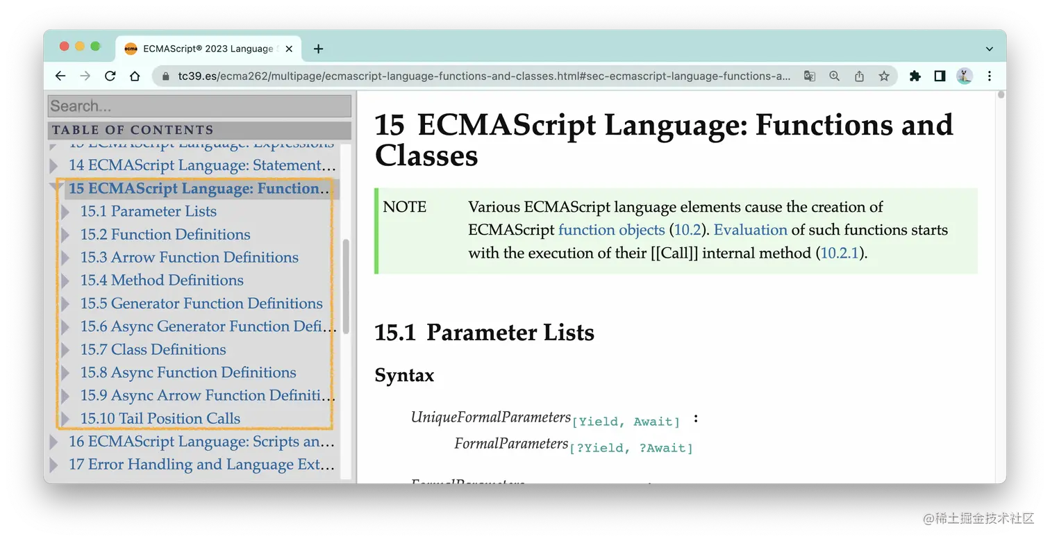Open 16 ECMAScript Language: Scripts link
Screen dimensions: 1050x541
[x=201, y=441]
